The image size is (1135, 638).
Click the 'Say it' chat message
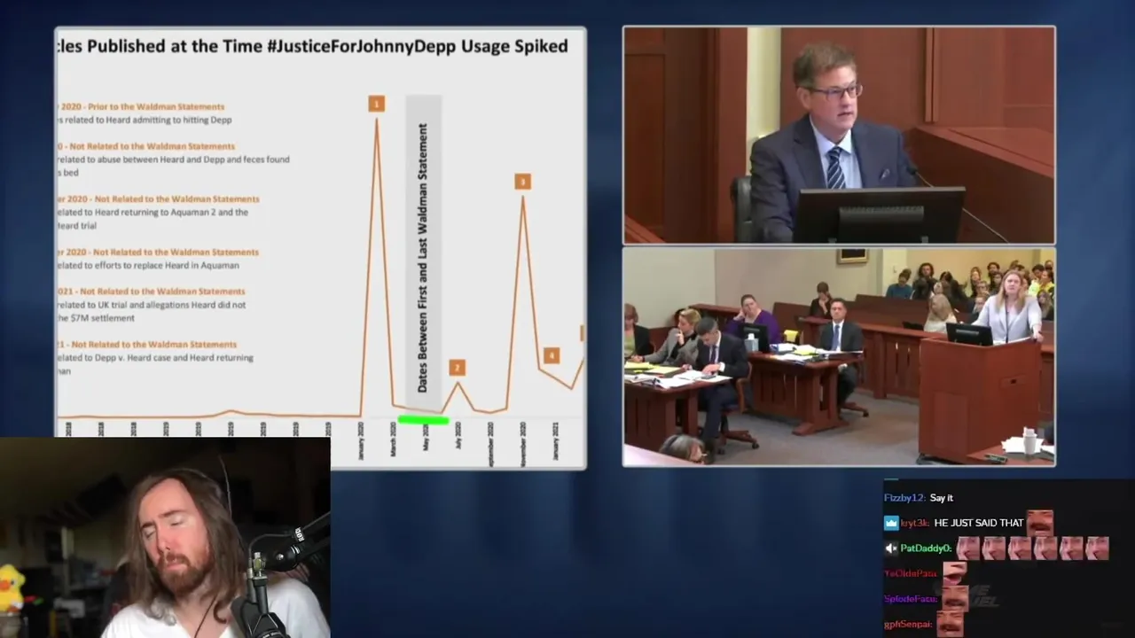[x=942, y=498]
